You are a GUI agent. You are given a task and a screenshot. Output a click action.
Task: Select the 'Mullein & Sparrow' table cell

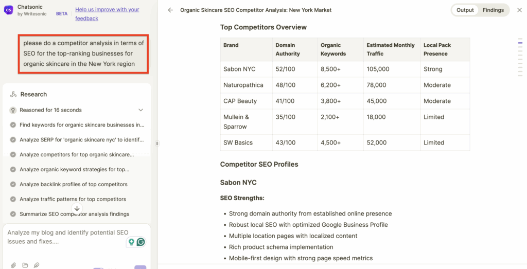click(x=247, y=122)
